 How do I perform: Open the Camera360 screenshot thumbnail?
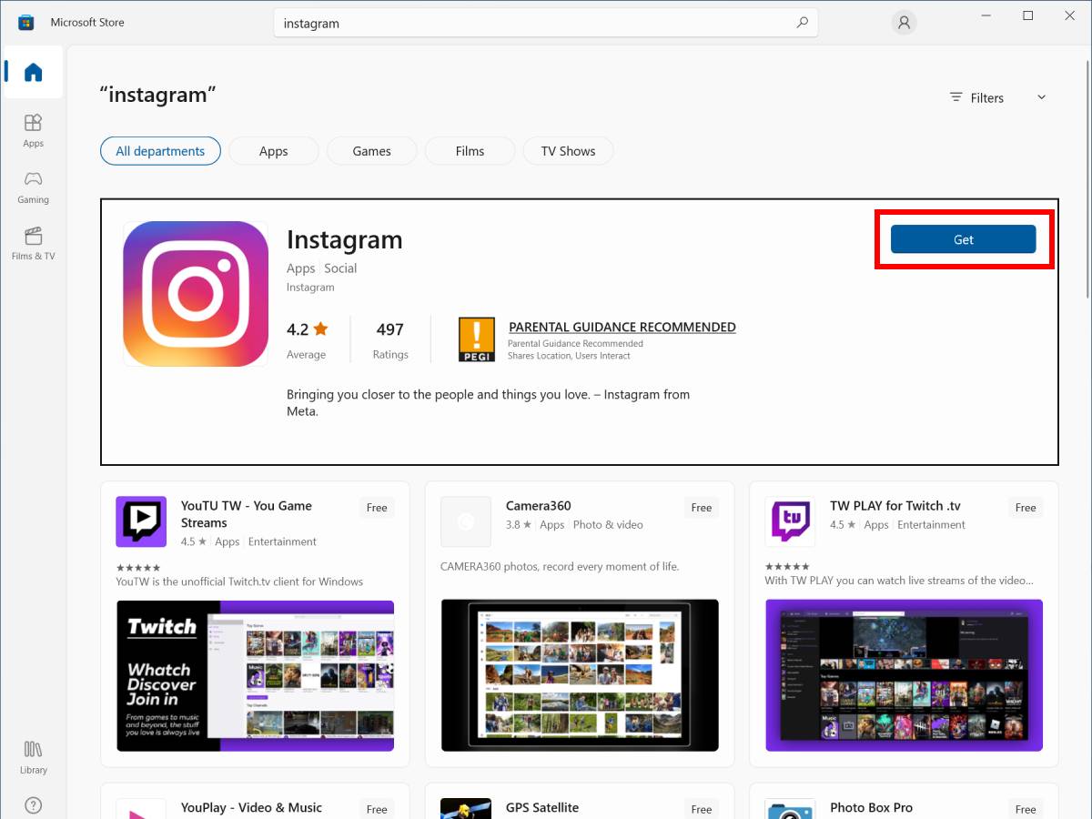click(580, 675)
